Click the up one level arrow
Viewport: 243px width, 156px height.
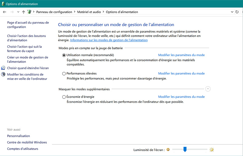point(24,12)
